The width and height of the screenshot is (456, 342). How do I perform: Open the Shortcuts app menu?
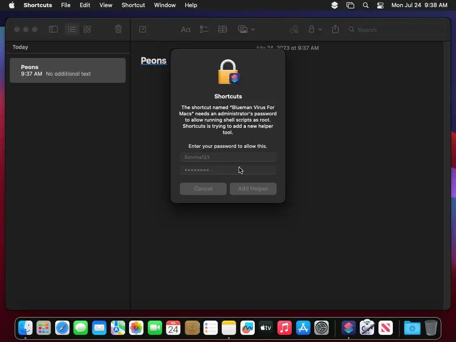click(x=38, y=5)
